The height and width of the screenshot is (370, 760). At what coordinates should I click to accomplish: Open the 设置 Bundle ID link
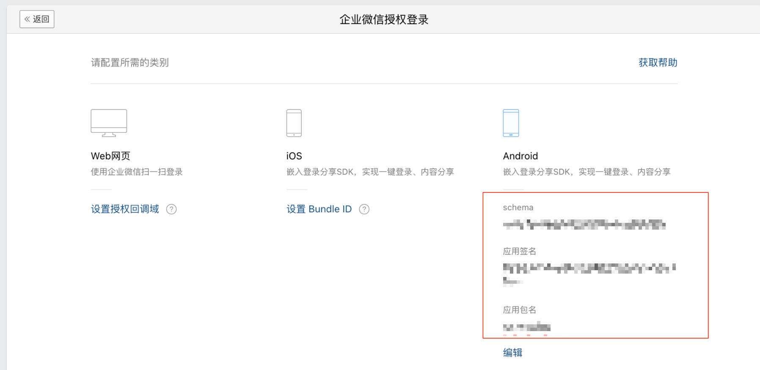[x=319, y=209]
